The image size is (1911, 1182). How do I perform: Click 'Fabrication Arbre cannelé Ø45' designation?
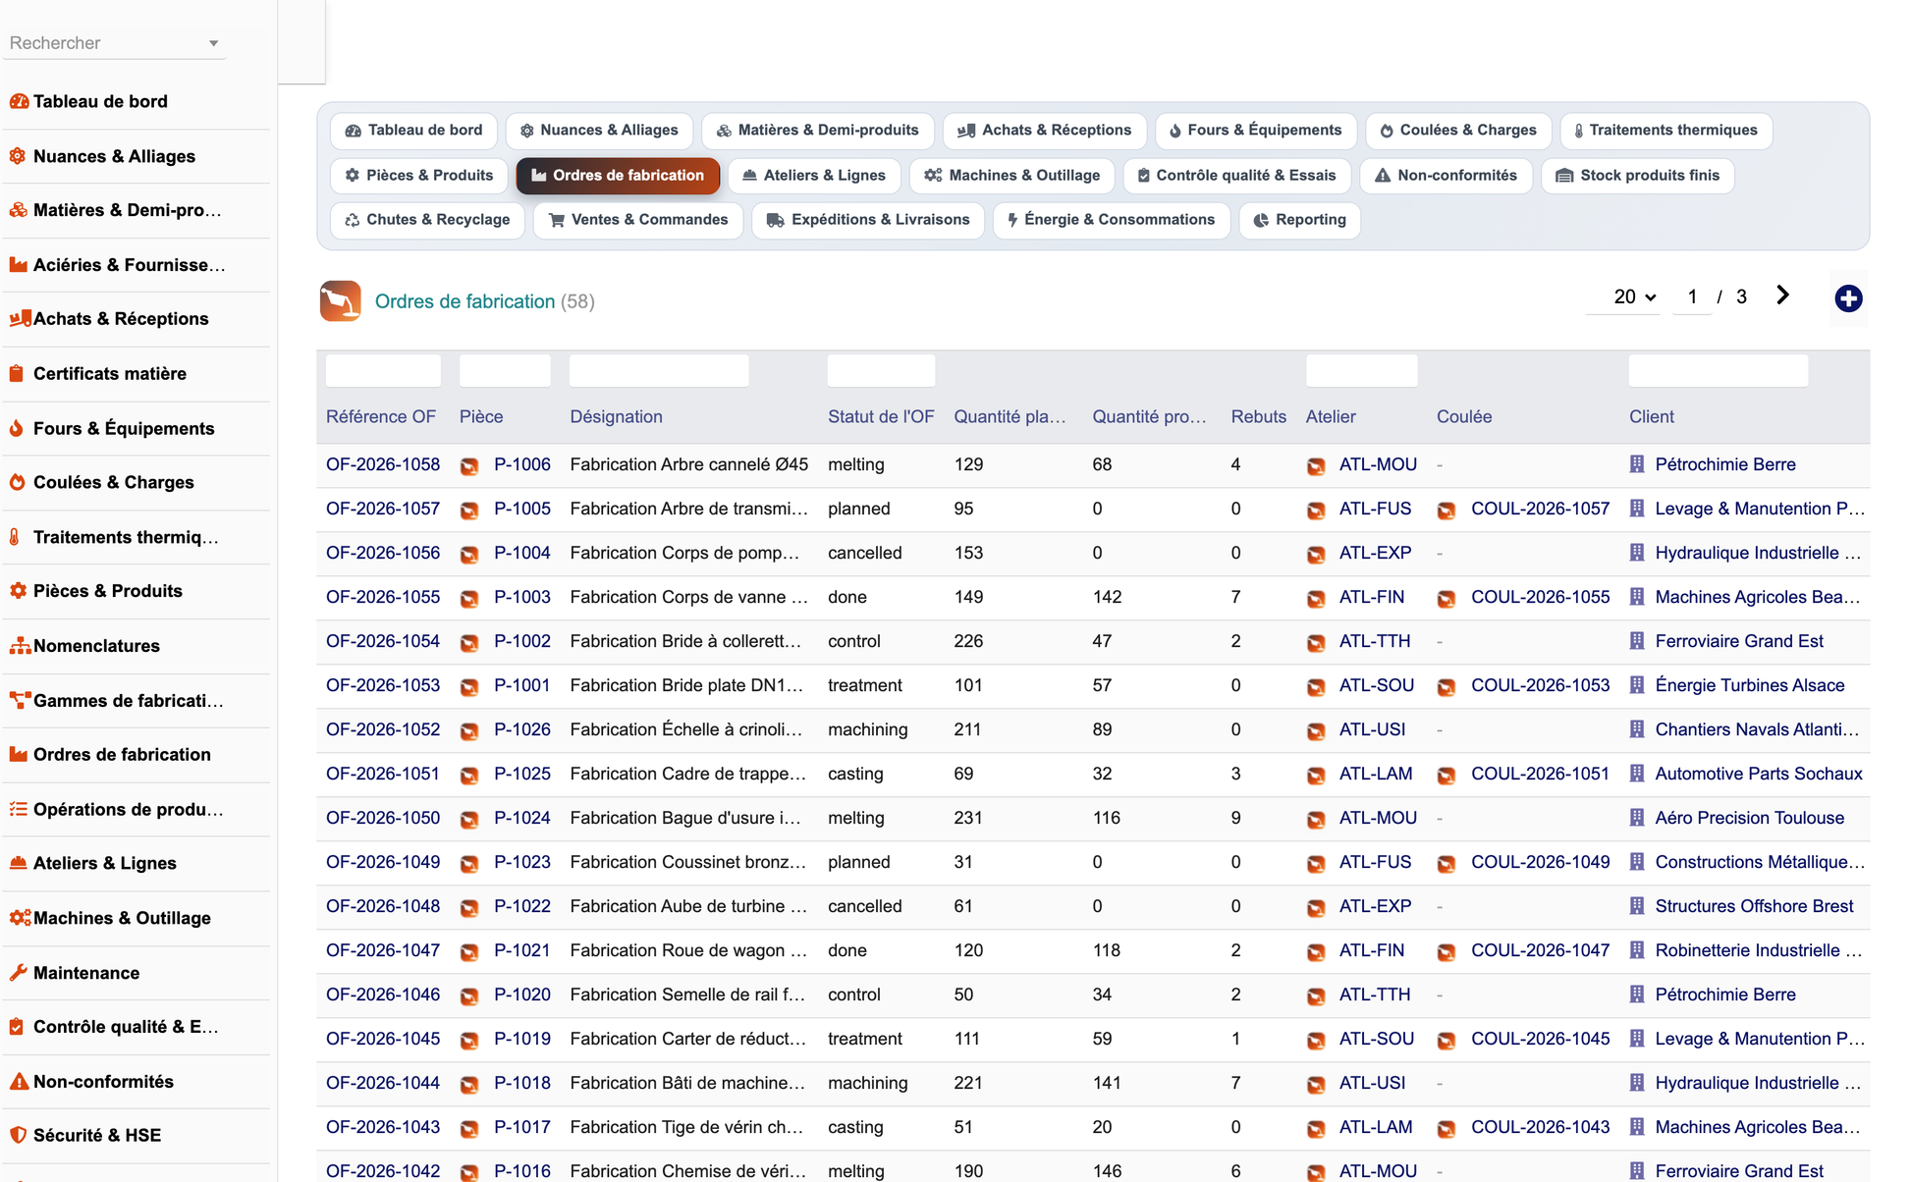[688, 464]
